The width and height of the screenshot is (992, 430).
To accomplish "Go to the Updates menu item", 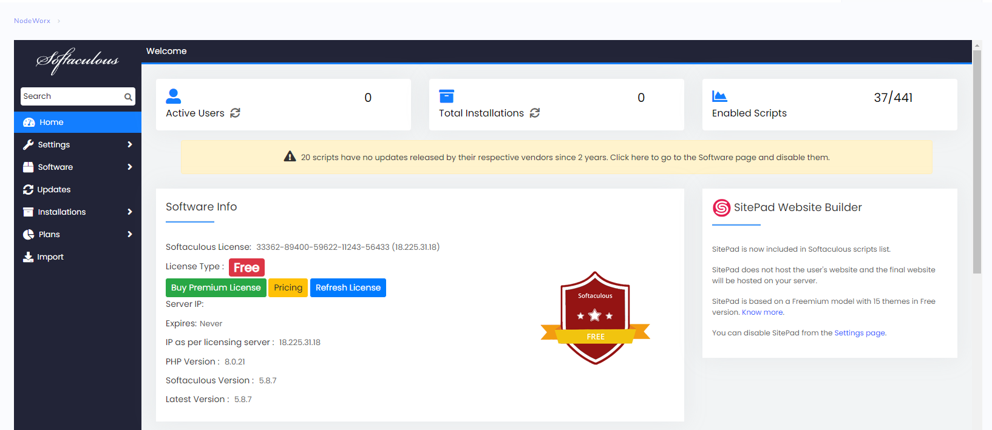I will click(78, 190).
